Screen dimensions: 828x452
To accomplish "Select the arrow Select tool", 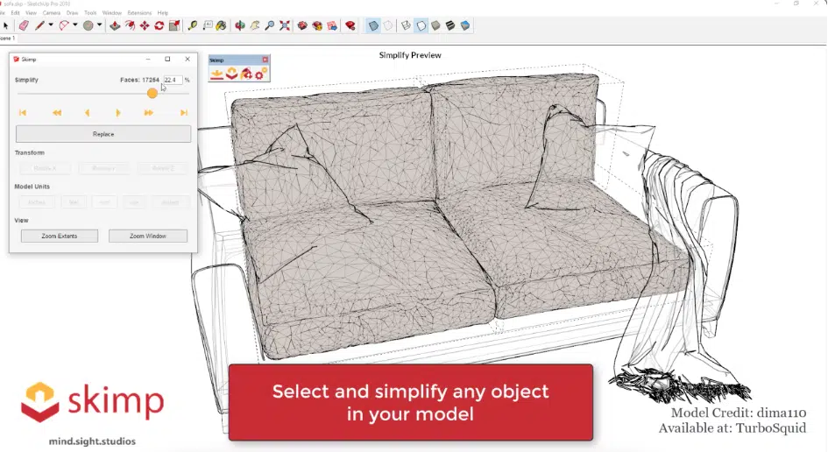I will coord(6,25).
